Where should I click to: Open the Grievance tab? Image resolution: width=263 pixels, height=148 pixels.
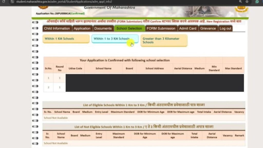click(x=208, y=28)
